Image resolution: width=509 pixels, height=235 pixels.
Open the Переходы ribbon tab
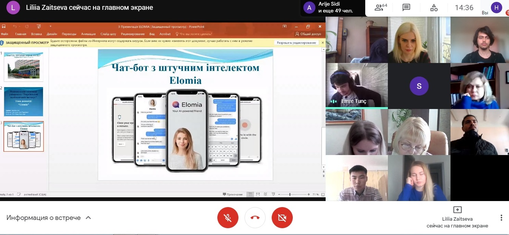69,34
